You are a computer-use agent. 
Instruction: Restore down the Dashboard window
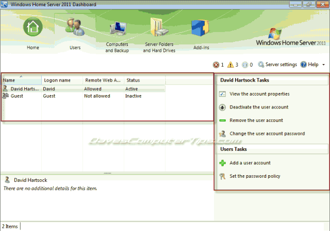pyautogui.click(x=308, y=5)
